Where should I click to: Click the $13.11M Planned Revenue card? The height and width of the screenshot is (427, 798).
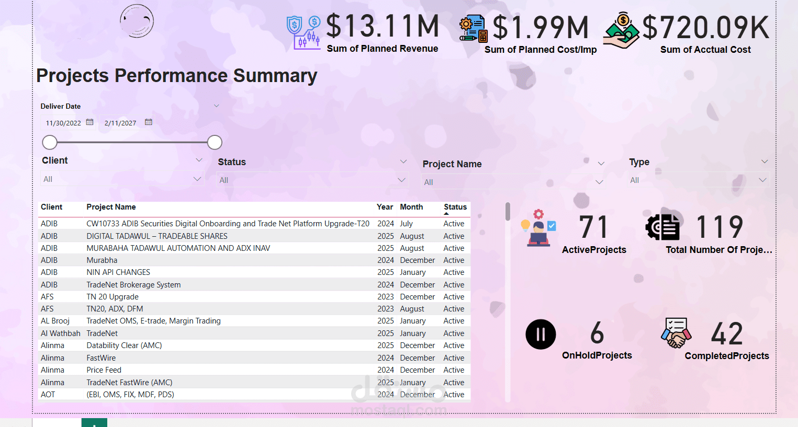[383, 33]
